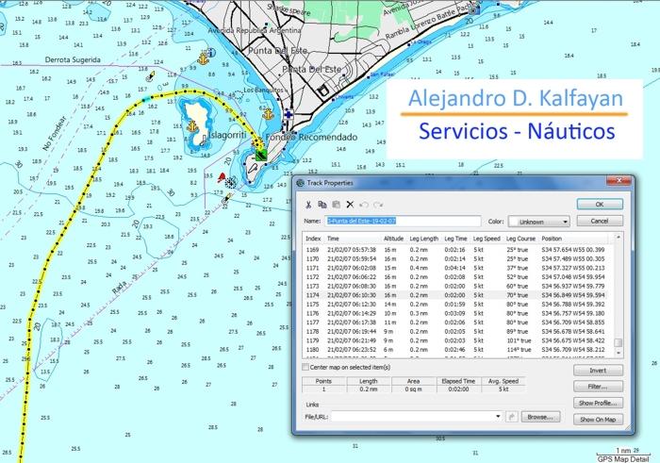660x463 pixels.
Task: Click the Undo arrow icon in dialog toolbar
Action: [x=364, y=205]
